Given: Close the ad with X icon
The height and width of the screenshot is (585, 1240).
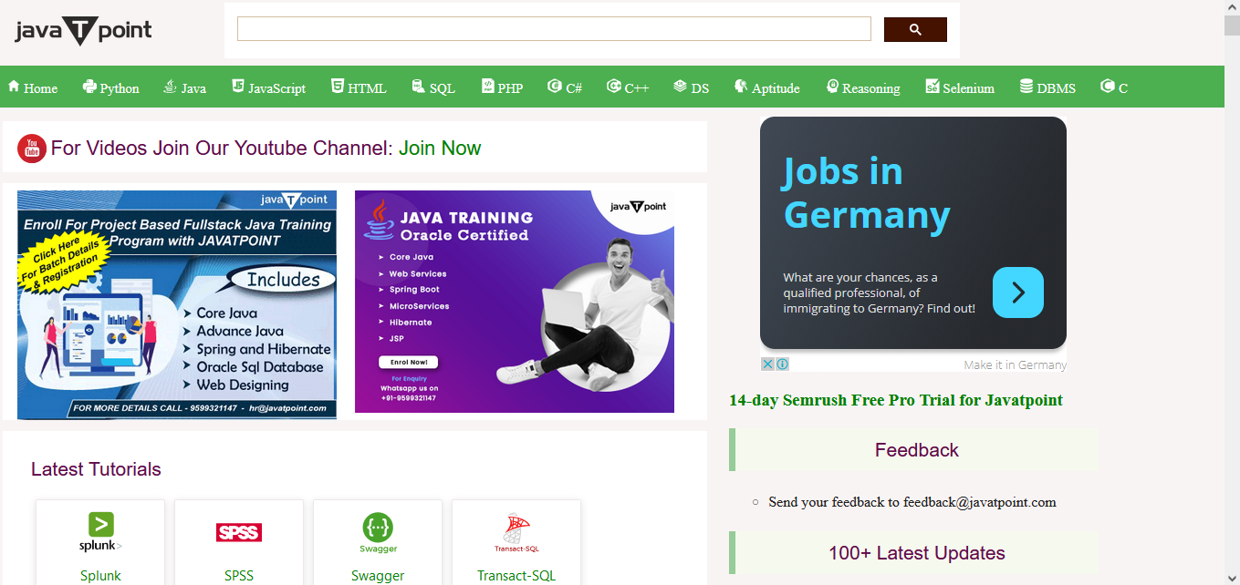Looking at the screenshot, I should (x=768, y=364).
